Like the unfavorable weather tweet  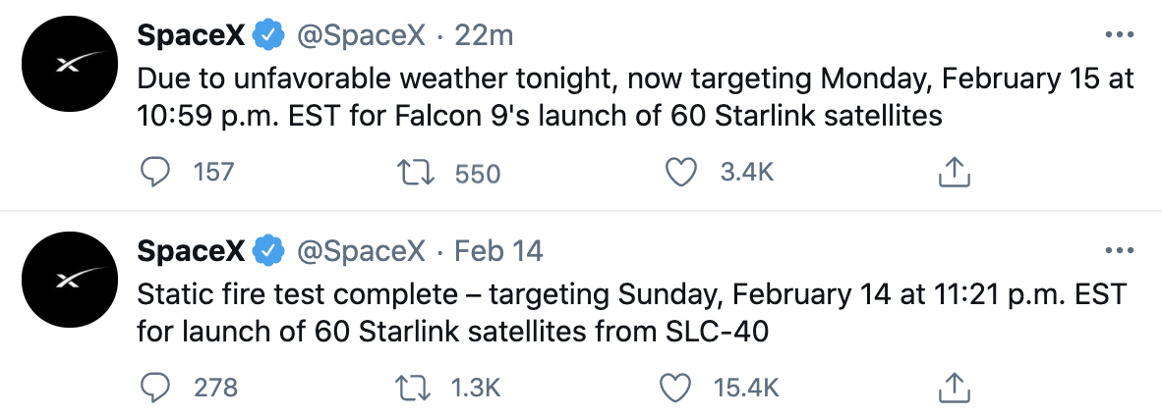pyautogui.click(x=682, y=174)
